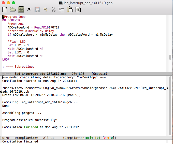
Task: Click the Compilation started timestamp line
Action: pyautogui.click(x=40, y=81)
